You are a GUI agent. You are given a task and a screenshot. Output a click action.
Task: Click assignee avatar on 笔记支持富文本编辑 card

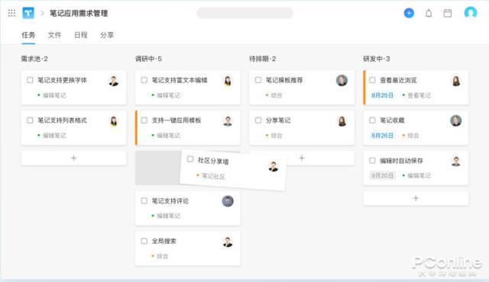tap(228, 81)
